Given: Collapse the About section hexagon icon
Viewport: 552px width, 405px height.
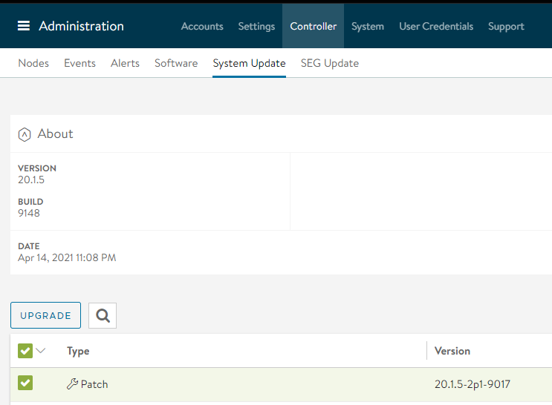Looking at the screenshot, I should (25, 134).
